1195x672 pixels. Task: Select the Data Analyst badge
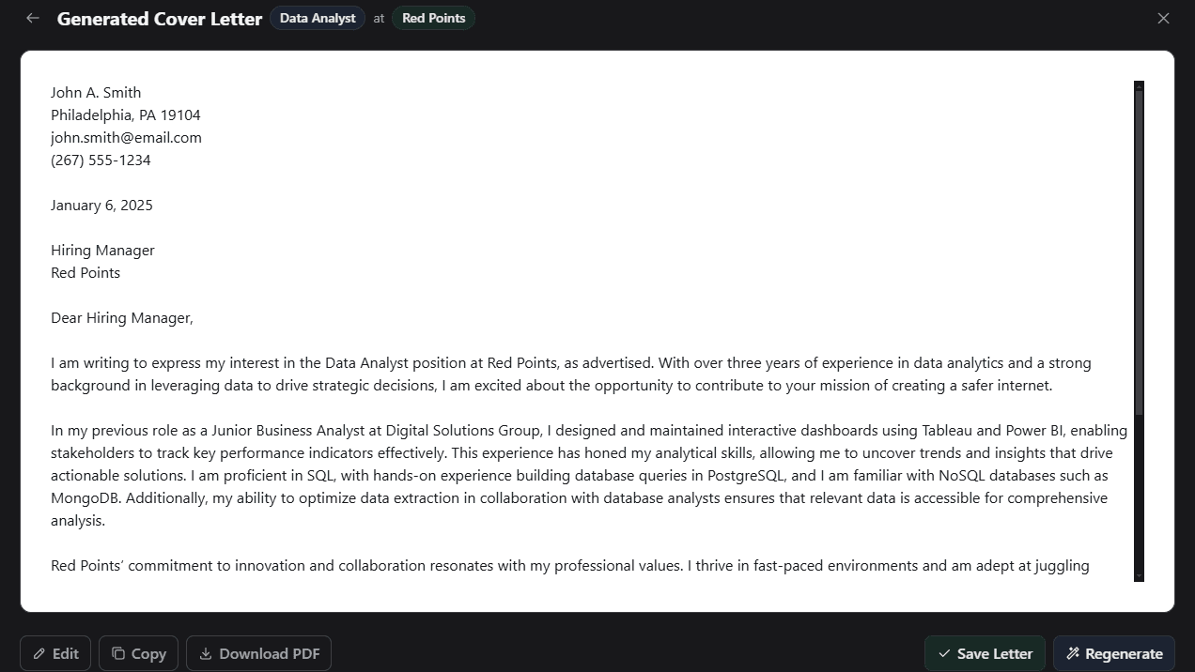[318, 18]
